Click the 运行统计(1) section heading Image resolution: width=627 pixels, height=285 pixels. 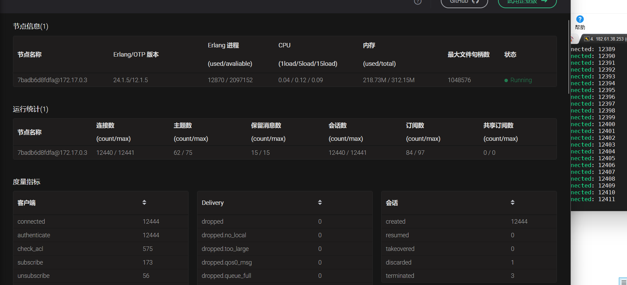(31, 109)
